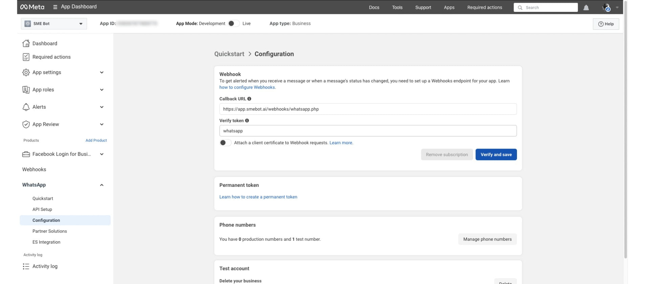Screen dimensions: 645x284
Task: Open the hamburger menu beside App Dashboard
Action: pos(55,7)
